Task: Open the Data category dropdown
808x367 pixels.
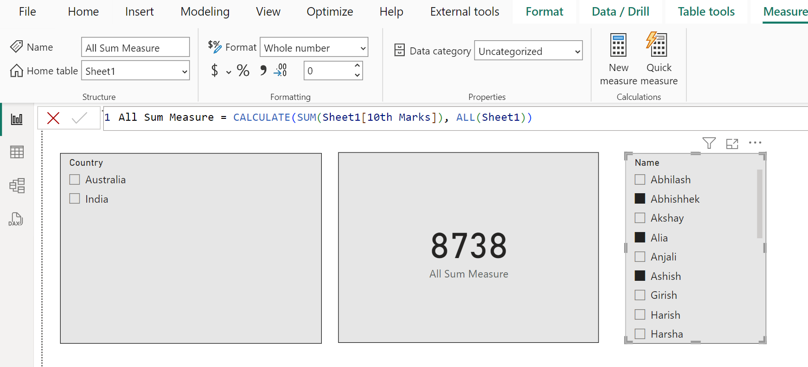Action: point(577,51)
